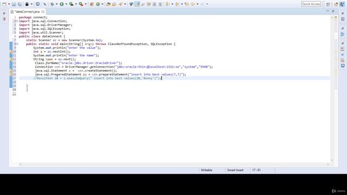Switch to the Java EE perspective icon

tap(336, 4)
